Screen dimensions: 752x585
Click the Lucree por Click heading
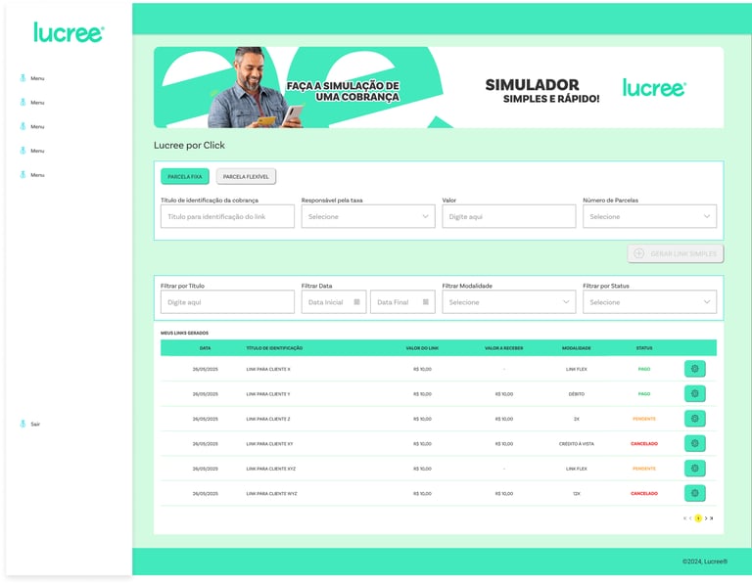click(189, 145)
